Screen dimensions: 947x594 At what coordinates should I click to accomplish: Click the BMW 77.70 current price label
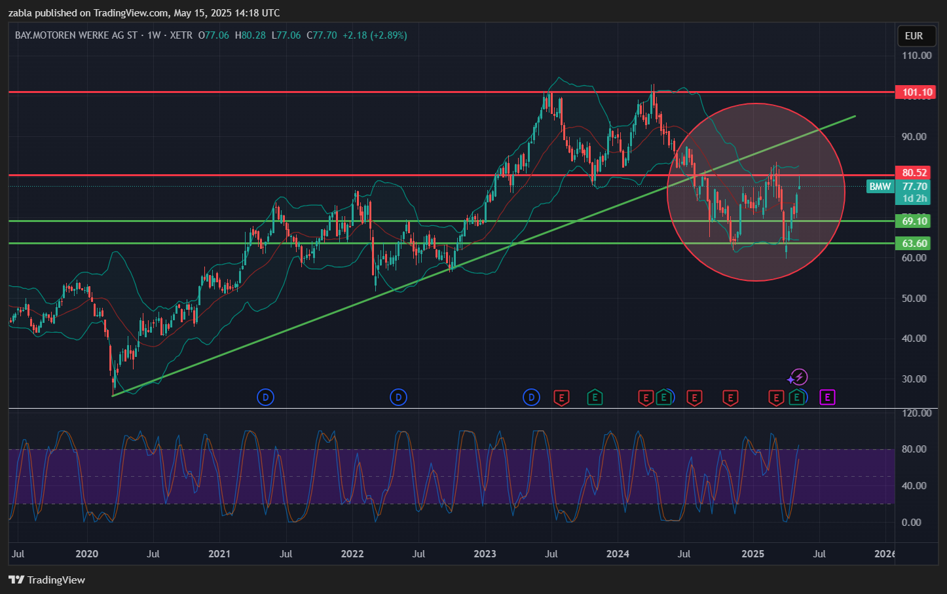pyautogui.click(x=897, y=187)
